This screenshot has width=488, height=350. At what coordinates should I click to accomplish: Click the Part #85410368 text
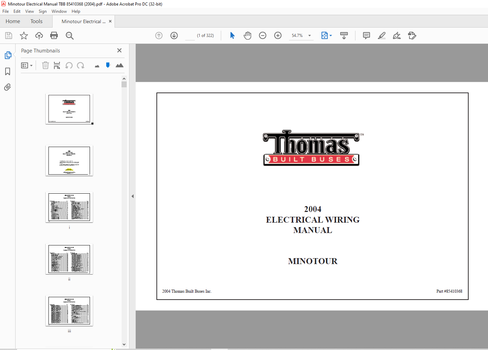click(x=449, y=291)
